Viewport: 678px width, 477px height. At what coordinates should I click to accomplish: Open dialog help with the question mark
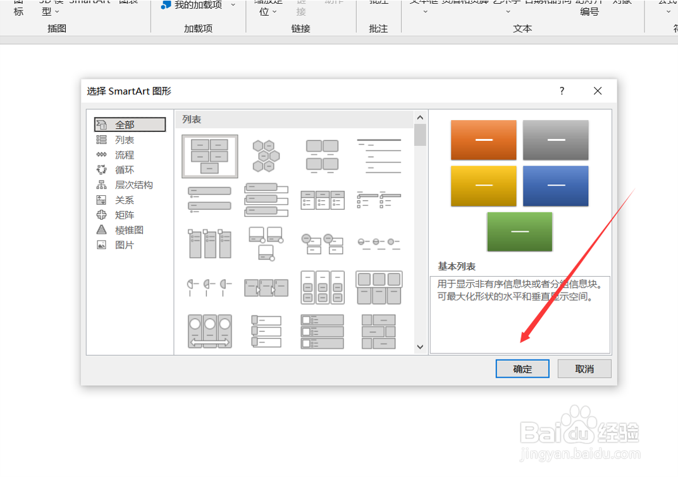[x=562, y=91]
